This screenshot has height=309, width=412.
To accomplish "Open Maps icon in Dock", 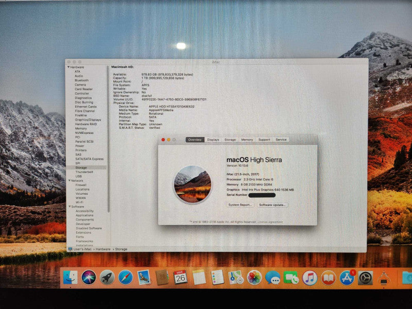I will click(x=236, y=278).
